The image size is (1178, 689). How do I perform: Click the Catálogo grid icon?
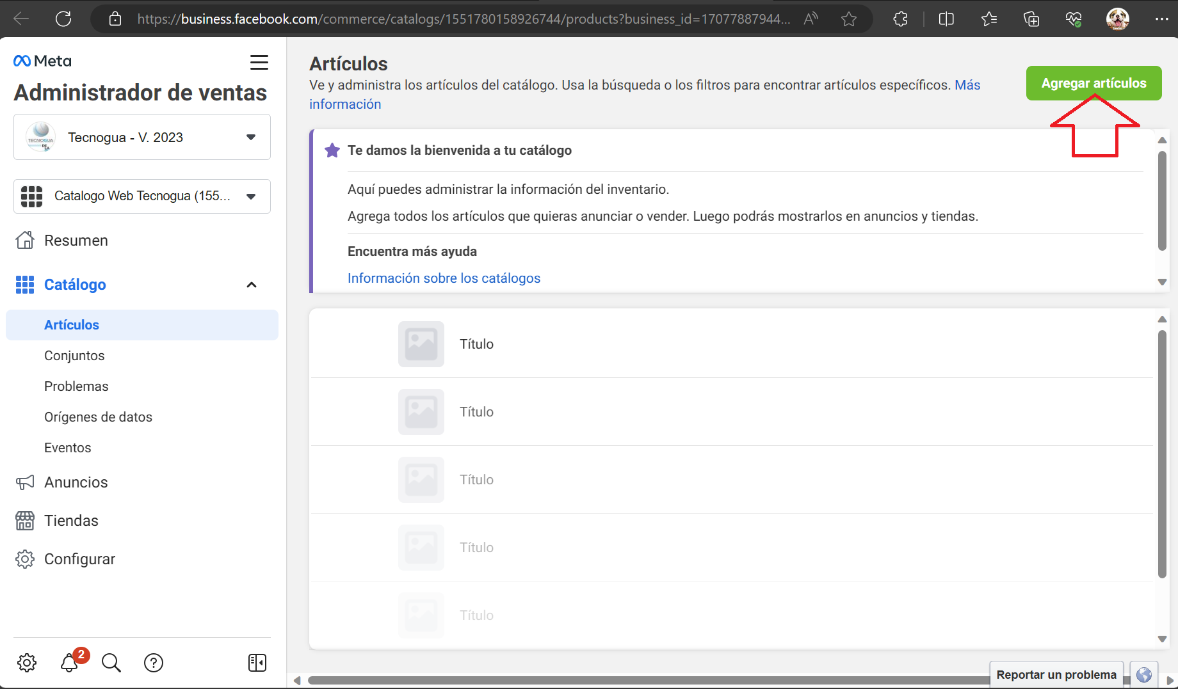25,285
